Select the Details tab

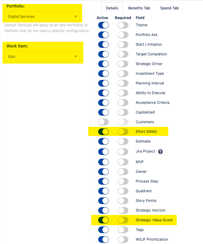112,8
